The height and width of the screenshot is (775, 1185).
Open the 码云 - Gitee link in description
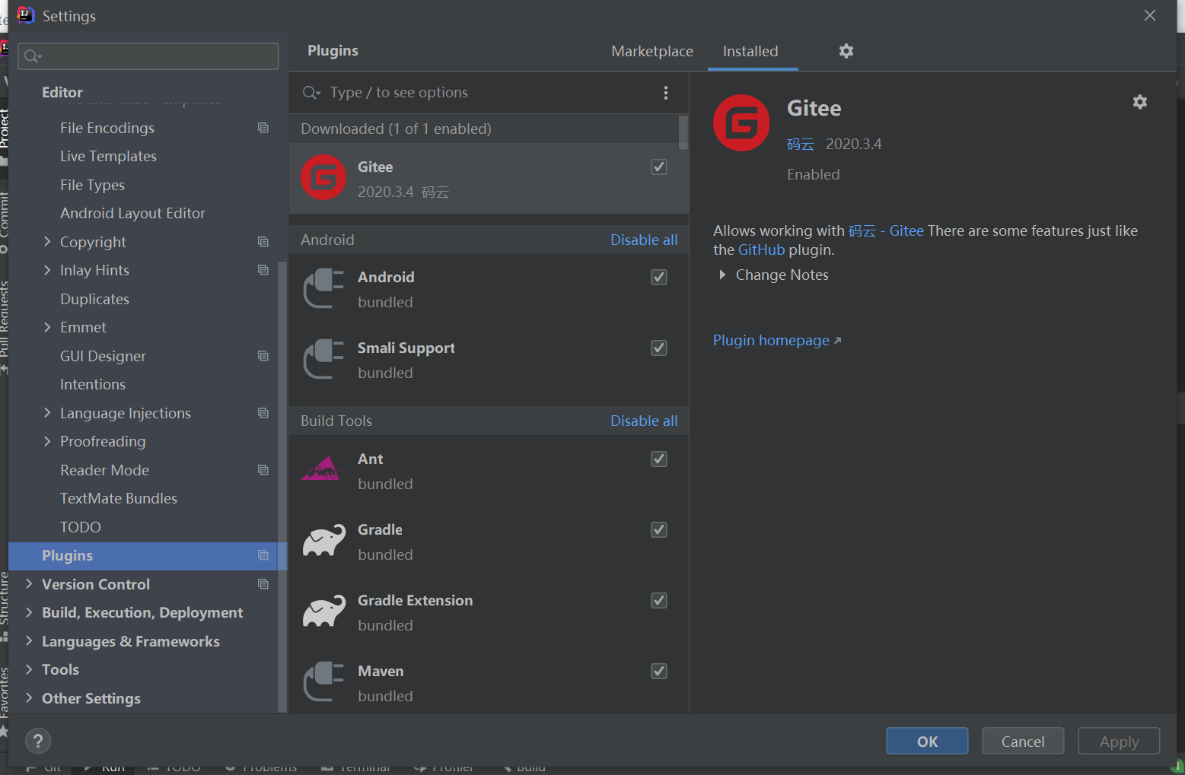(x=886, y=230)
